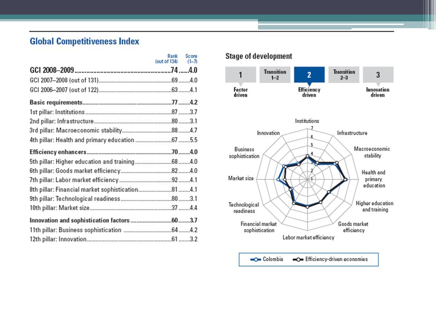The height and width of the screenshot is (327, 436).
Task: Click the 'Colombia' legend entry
Action: point(267,259)
